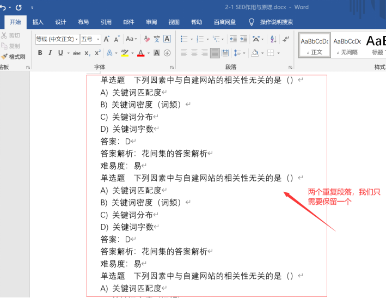Toggle Italic formatting
This screenshot has height=298, width=386.
coord(50,53)
